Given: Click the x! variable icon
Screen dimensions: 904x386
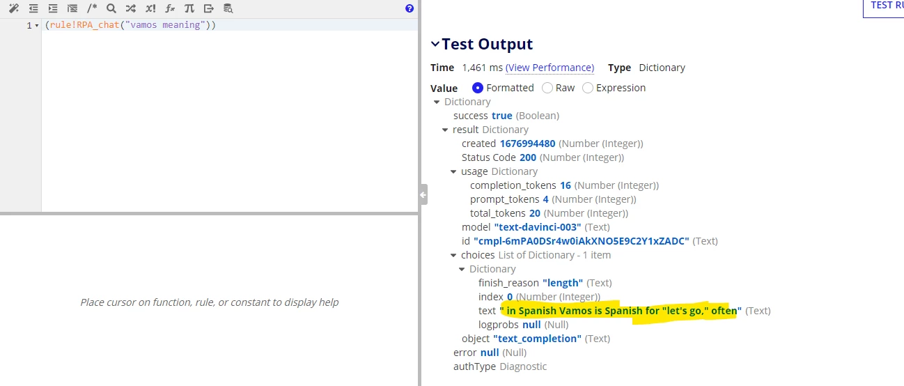Looking at the screenshot, I should click(x=150, y=8).
